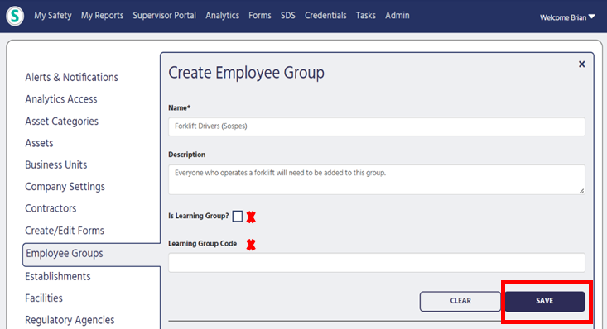Close the Create Employee Group dialog
This screenshot has width=607, height=329.
[581, 64]
